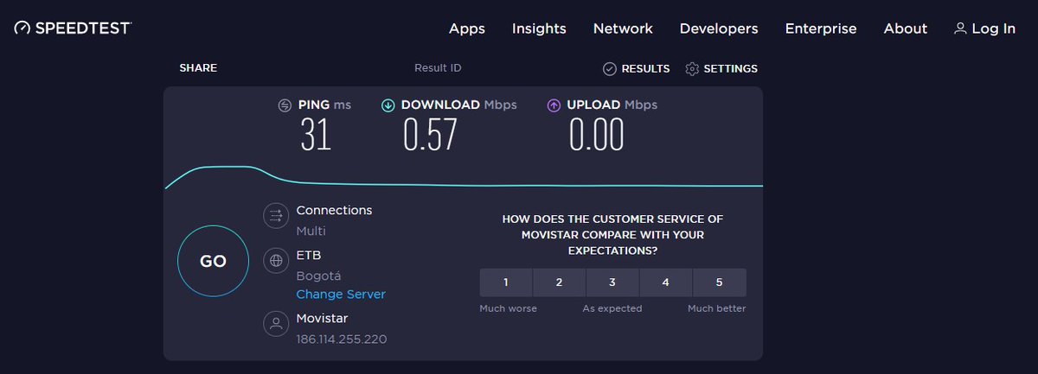Click the ETB server name
The width and height of the screenshot is (1038, 374).
309,256
